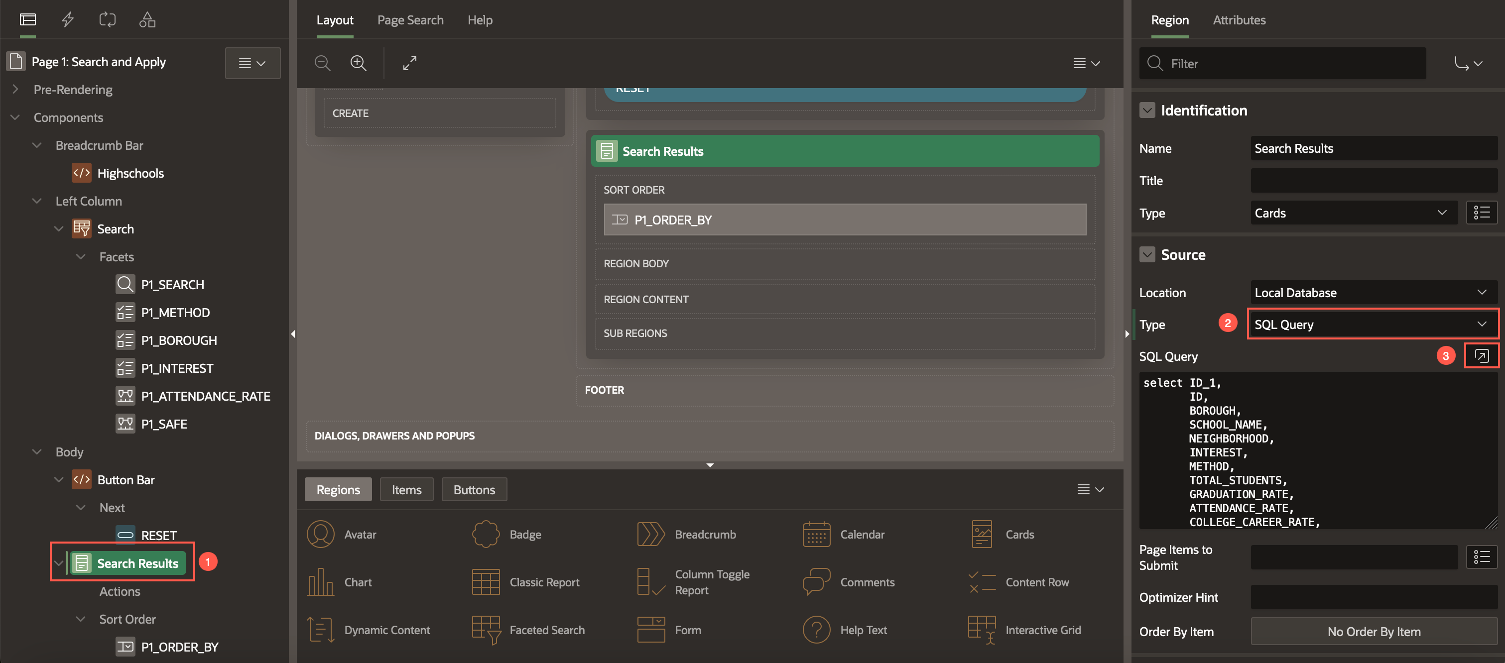1505x663 pixels.
Task: Select the Breadcrumb region type
Action: (x=686, y=535)
